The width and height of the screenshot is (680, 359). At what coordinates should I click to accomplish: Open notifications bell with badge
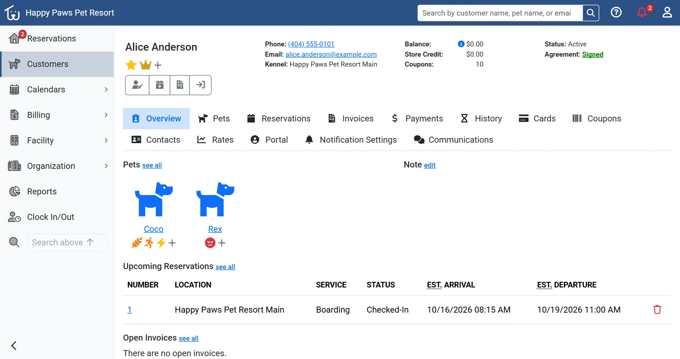click(x=642, y=13)
